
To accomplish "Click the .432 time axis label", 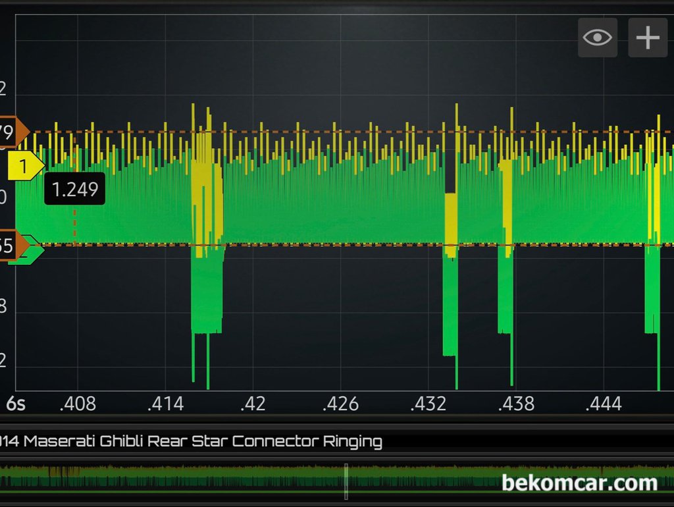I will pyautogui.click(x=428, y=404).
